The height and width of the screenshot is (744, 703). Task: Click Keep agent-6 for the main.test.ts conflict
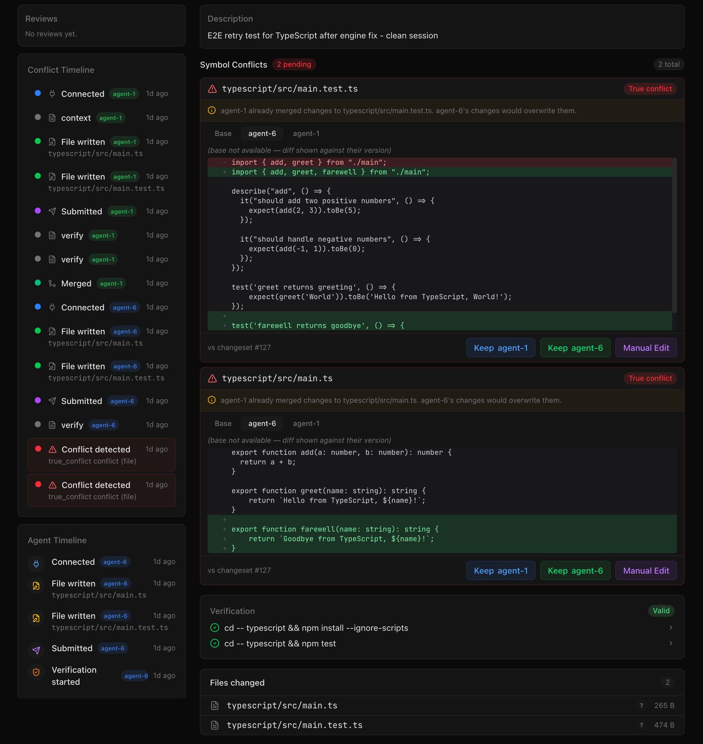pyautogui.click(x=575, y=348)
